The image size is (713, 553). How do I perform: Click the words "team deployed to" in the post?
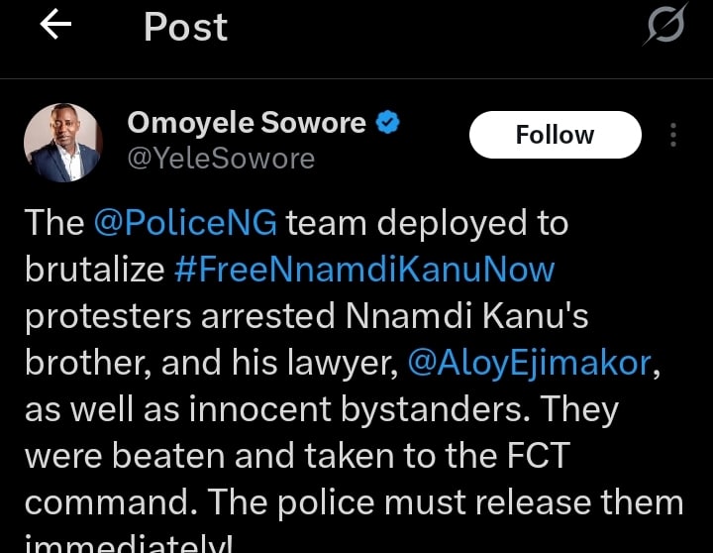click(x=428, y=223)
